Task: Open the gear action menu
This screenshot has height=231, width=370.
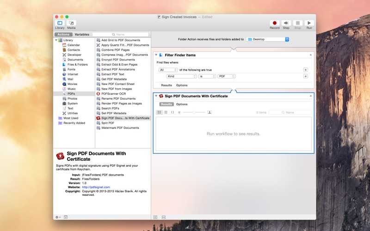Action: pyautogui.click(x=58, y=217)
